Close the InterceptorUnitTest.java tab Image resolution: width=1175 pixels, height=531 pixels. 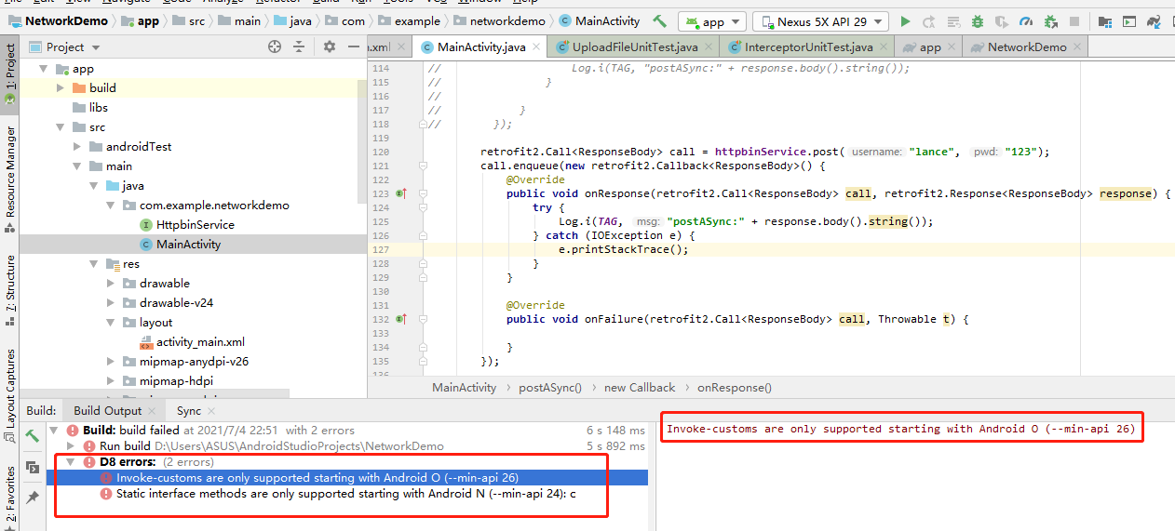pyautogui.click(x=883, y=47)
